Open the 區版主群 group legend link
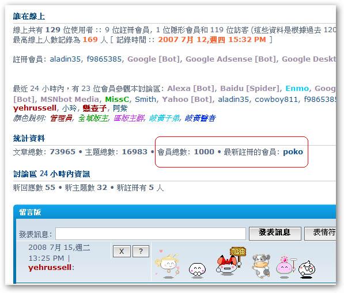Viewport: 344px width, 293px height. click(128, 119)
